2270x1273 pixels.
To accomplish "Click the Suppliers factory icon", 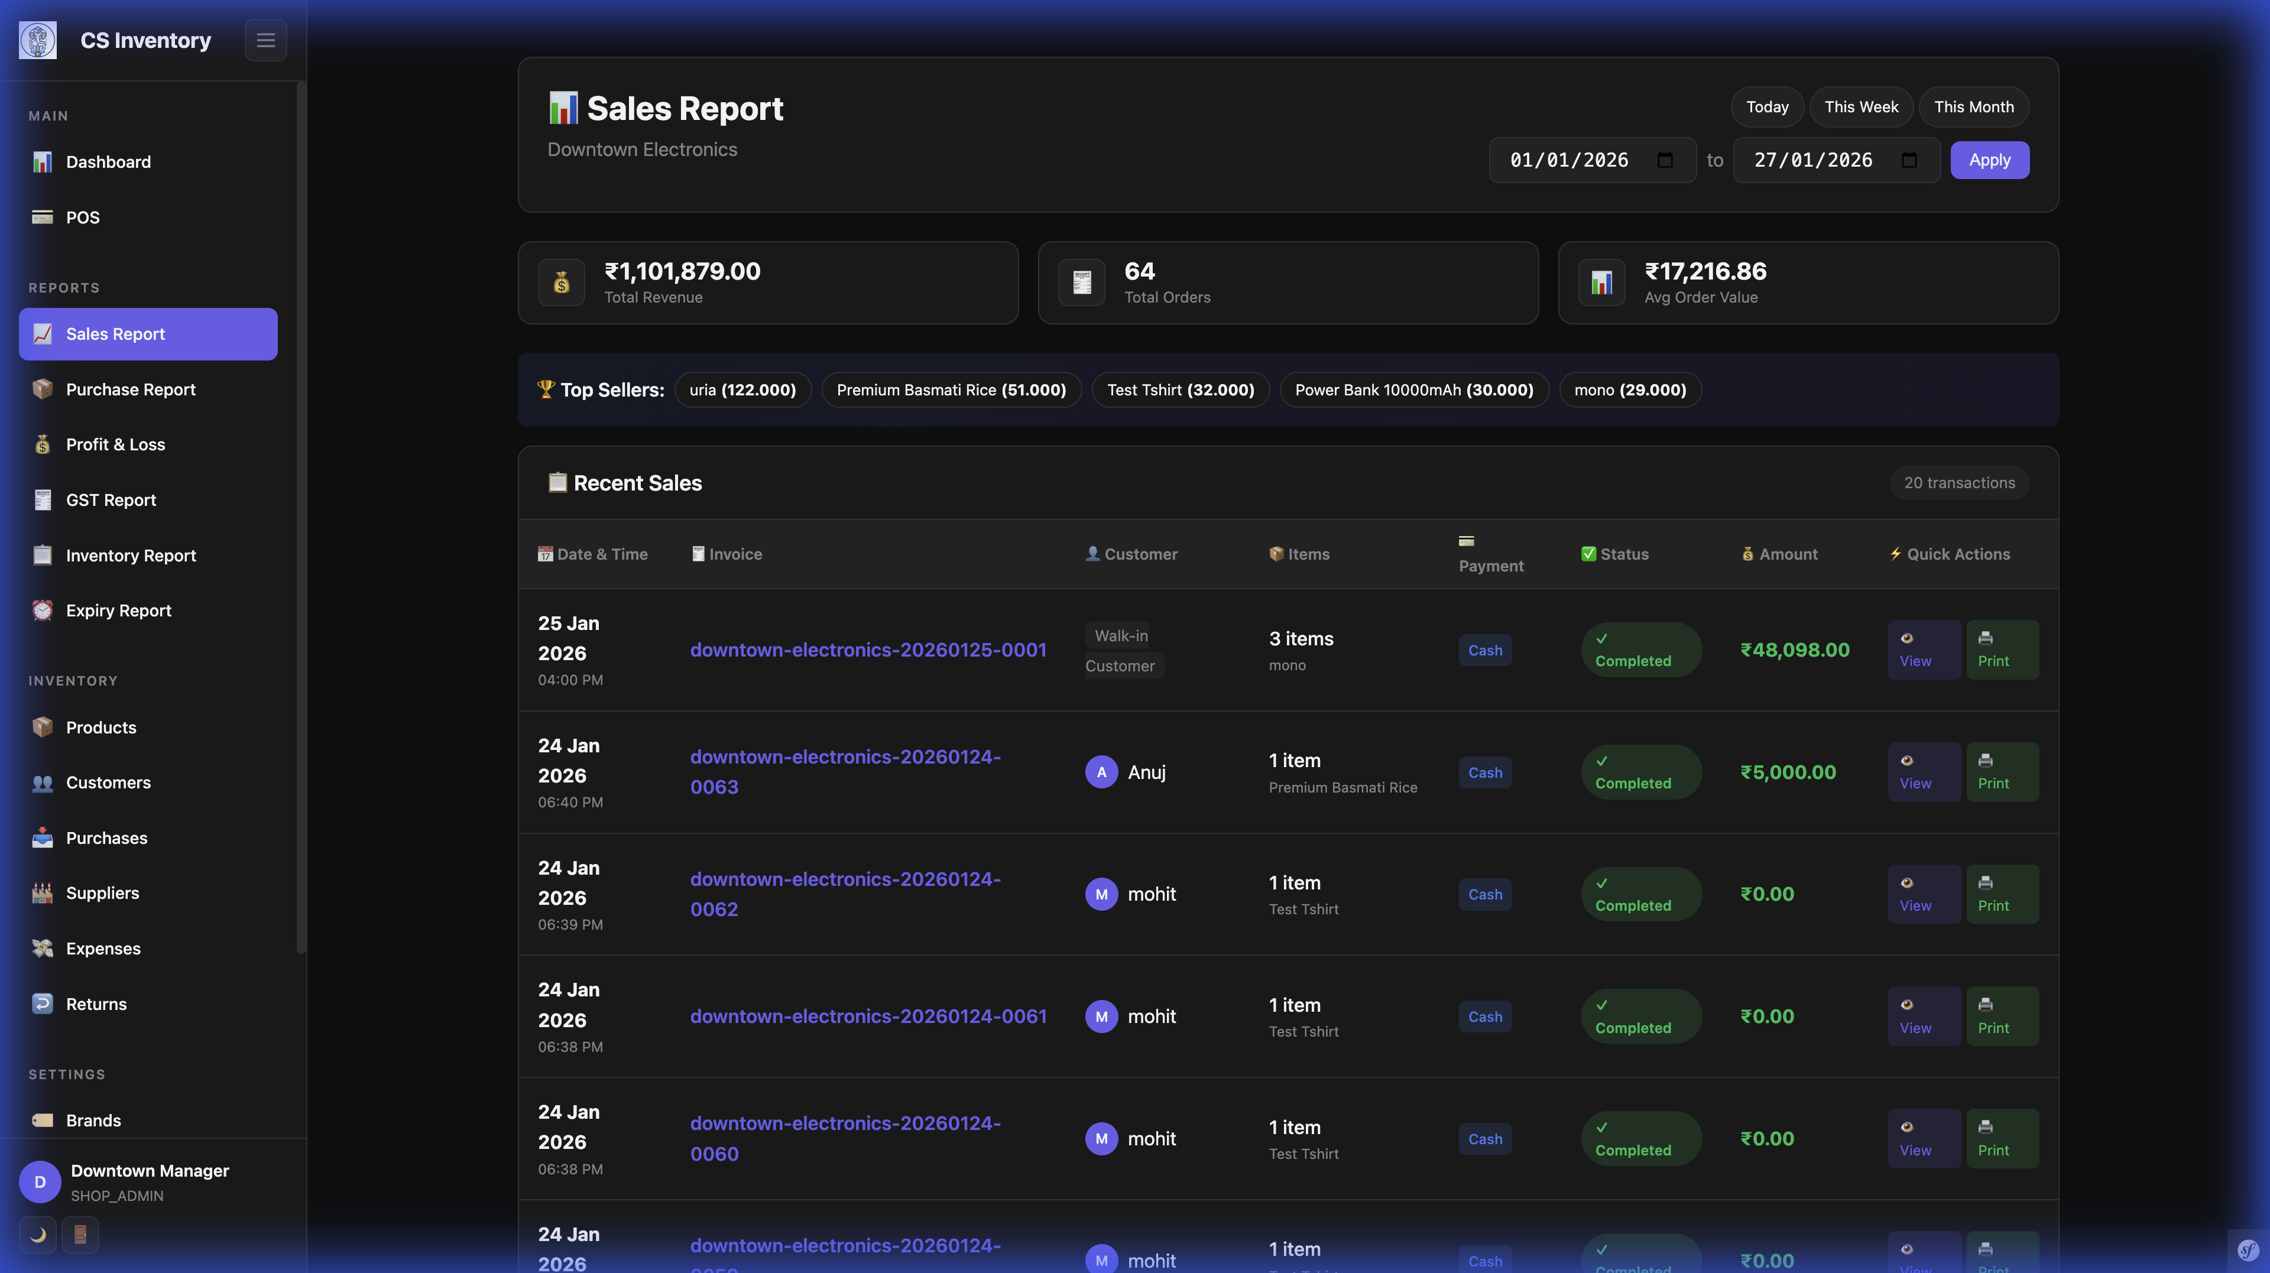I will click(x=43, y=894).
